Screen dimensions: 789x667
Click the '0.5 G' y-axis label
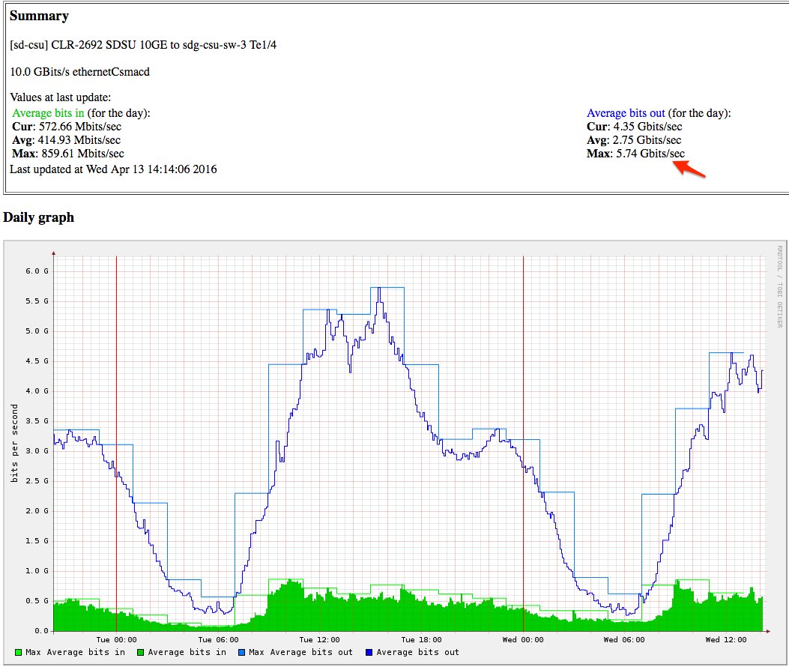click(x=37, y=600)
